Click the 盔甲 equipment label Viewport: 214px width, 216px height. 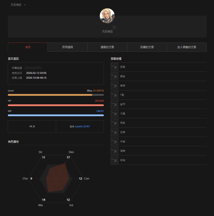122,104
